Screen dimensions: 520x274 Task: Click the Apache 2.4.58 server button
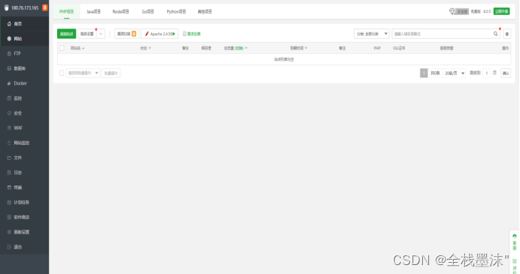coord(160,34)
